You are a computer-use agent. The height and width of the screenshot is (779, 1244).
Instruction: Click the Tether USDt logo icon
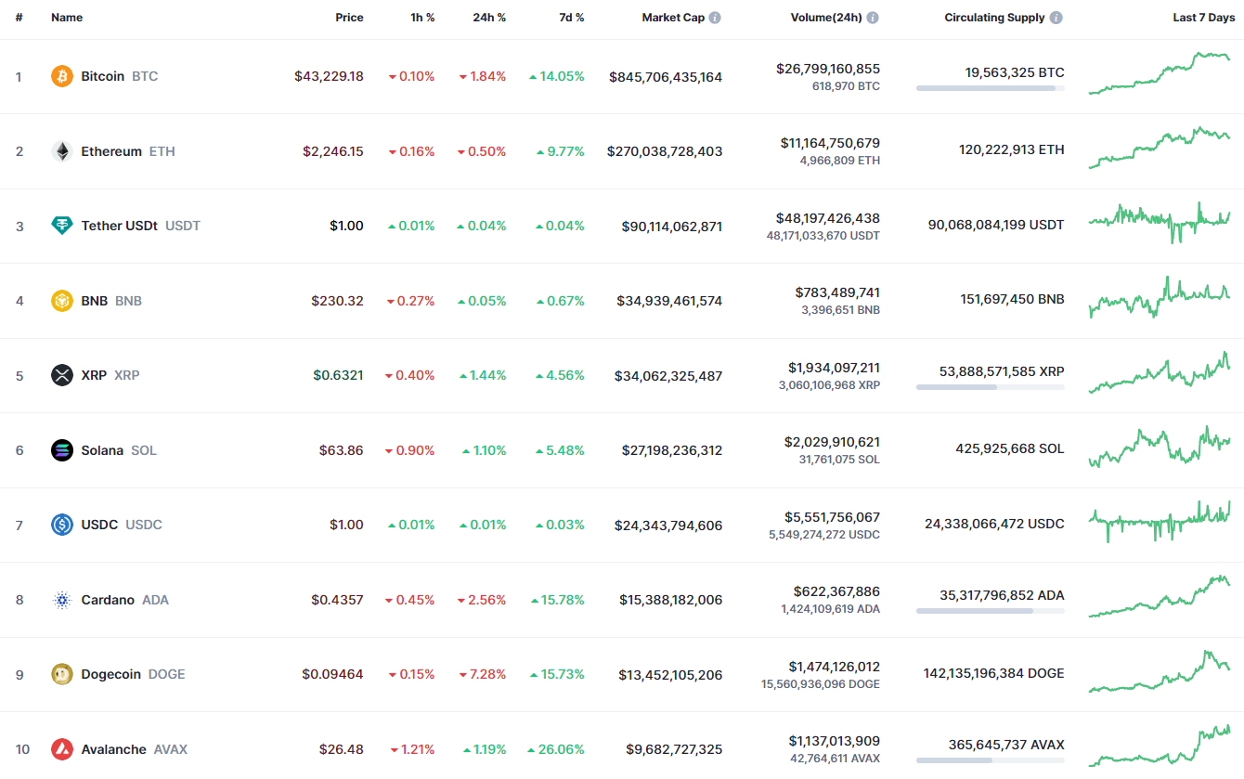pos(62,226)
